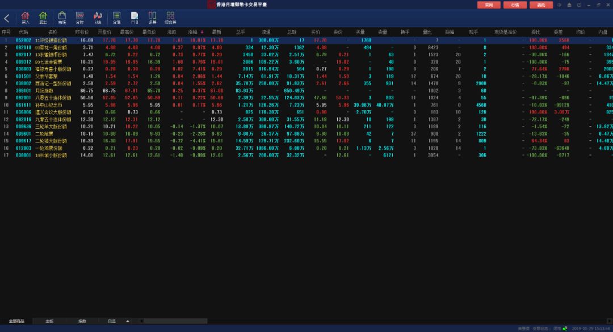Click the 买入 buy house icon
This screenshot has width=613, height=332.
[x=26, y=18]
